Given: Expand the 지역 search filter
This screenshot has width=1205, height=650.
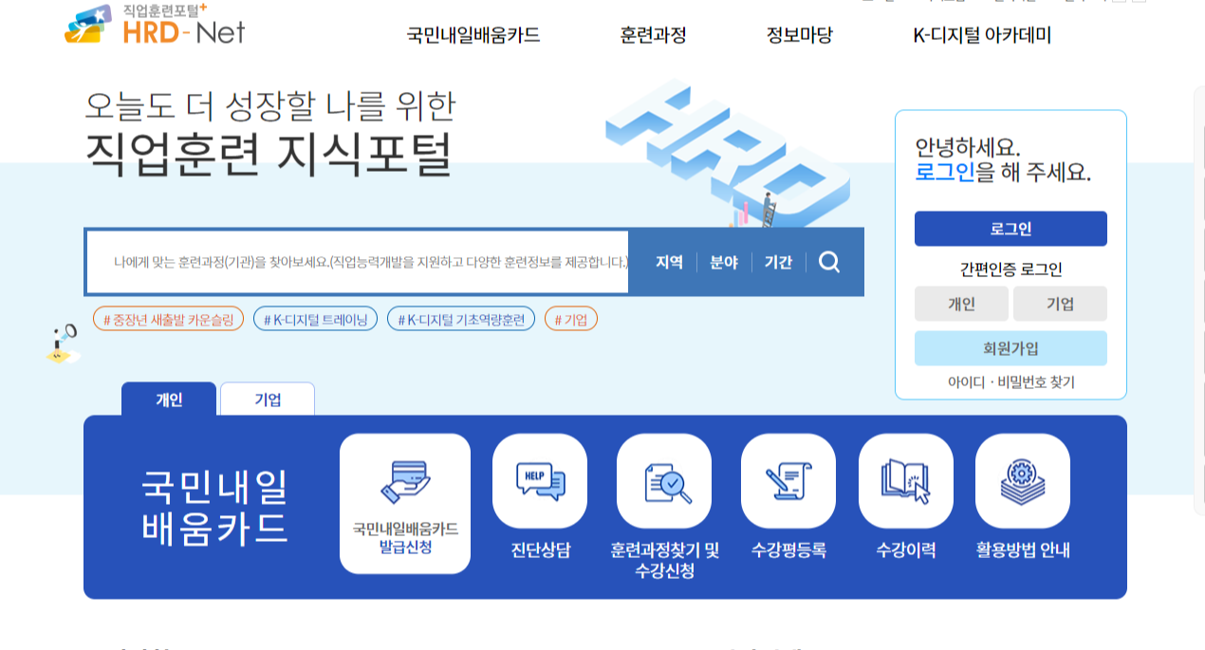Looking at the screenshot, I should click(x=669, y=263).
